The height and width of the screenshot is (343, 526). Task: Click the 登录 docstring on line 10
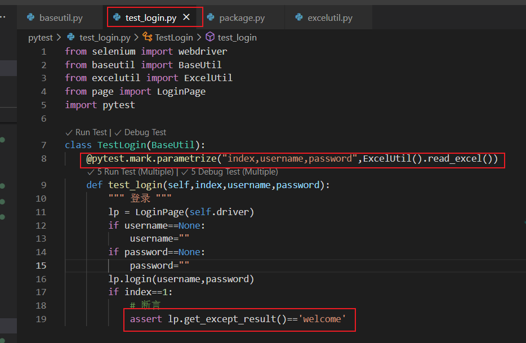[140, 198]
